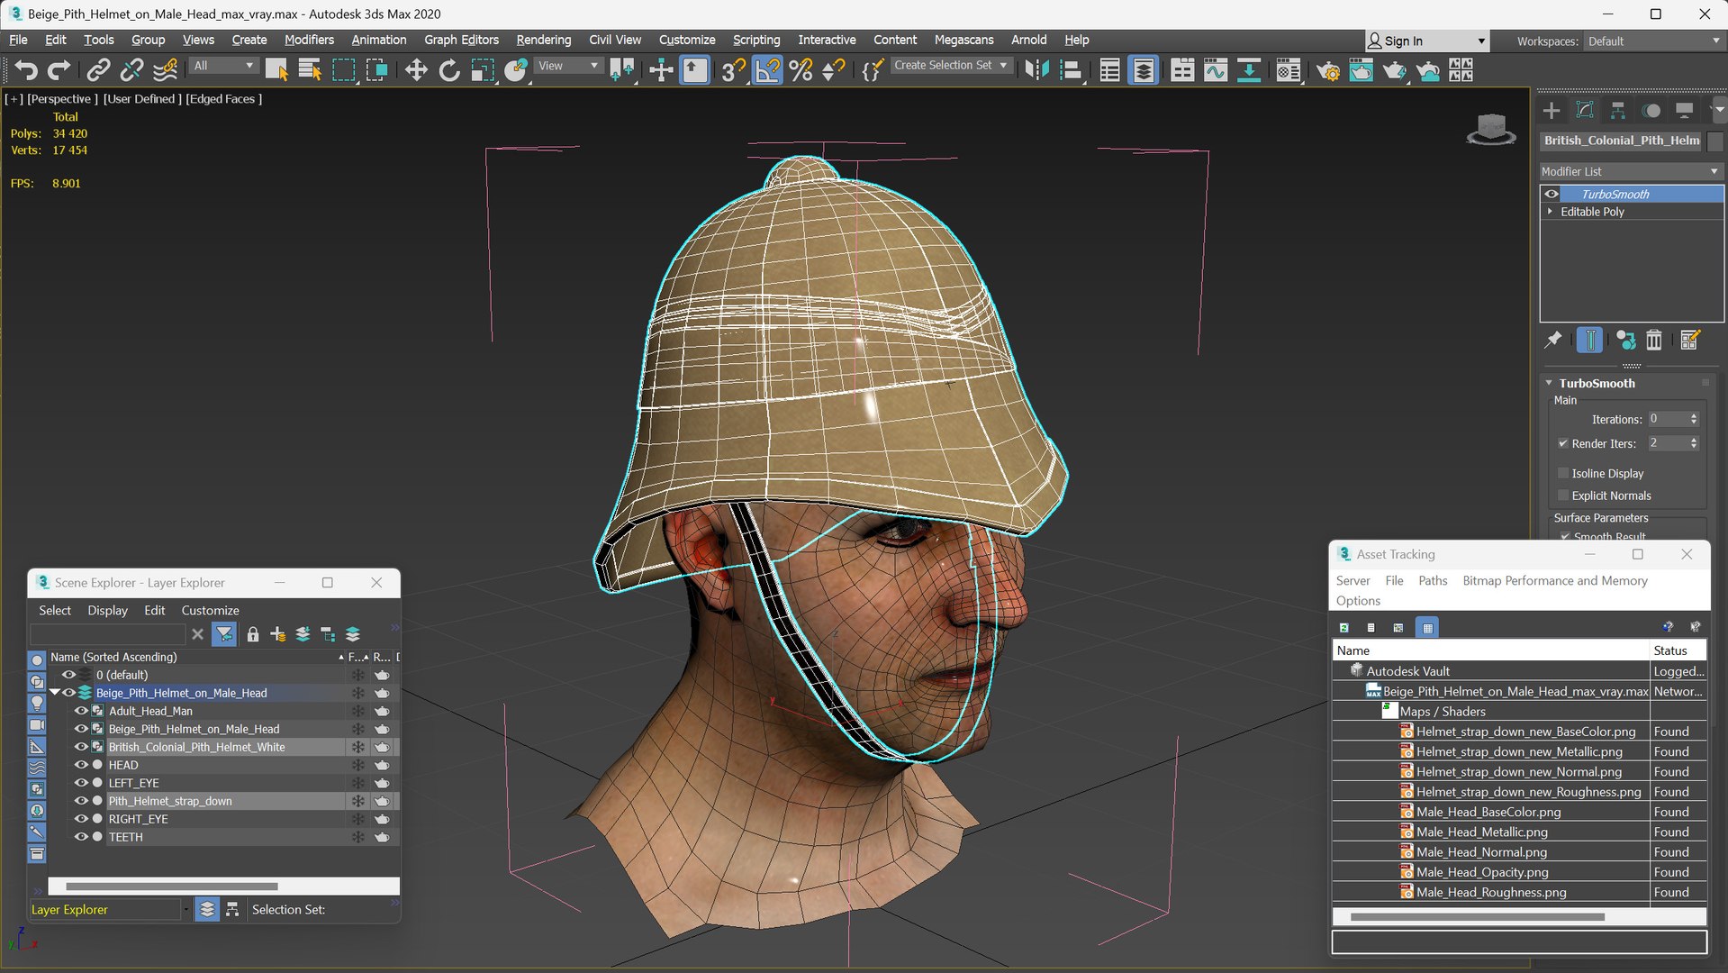Screen dimensions: 1728x973
Task: Open the Graph Editors menu
Action: tap(461, 40)
